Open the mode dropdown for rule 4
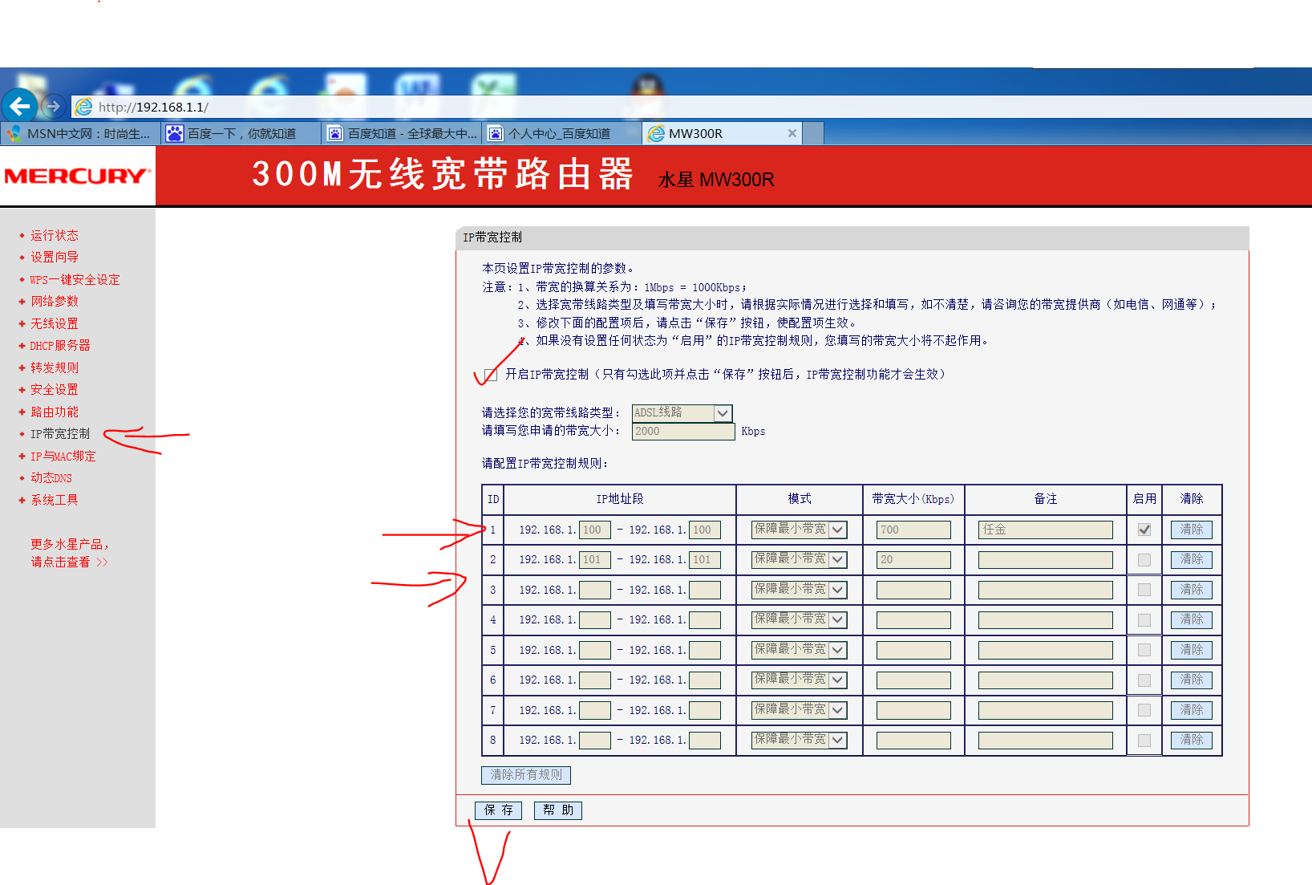Screen dimensions: 1312x885 coord(799,619)
